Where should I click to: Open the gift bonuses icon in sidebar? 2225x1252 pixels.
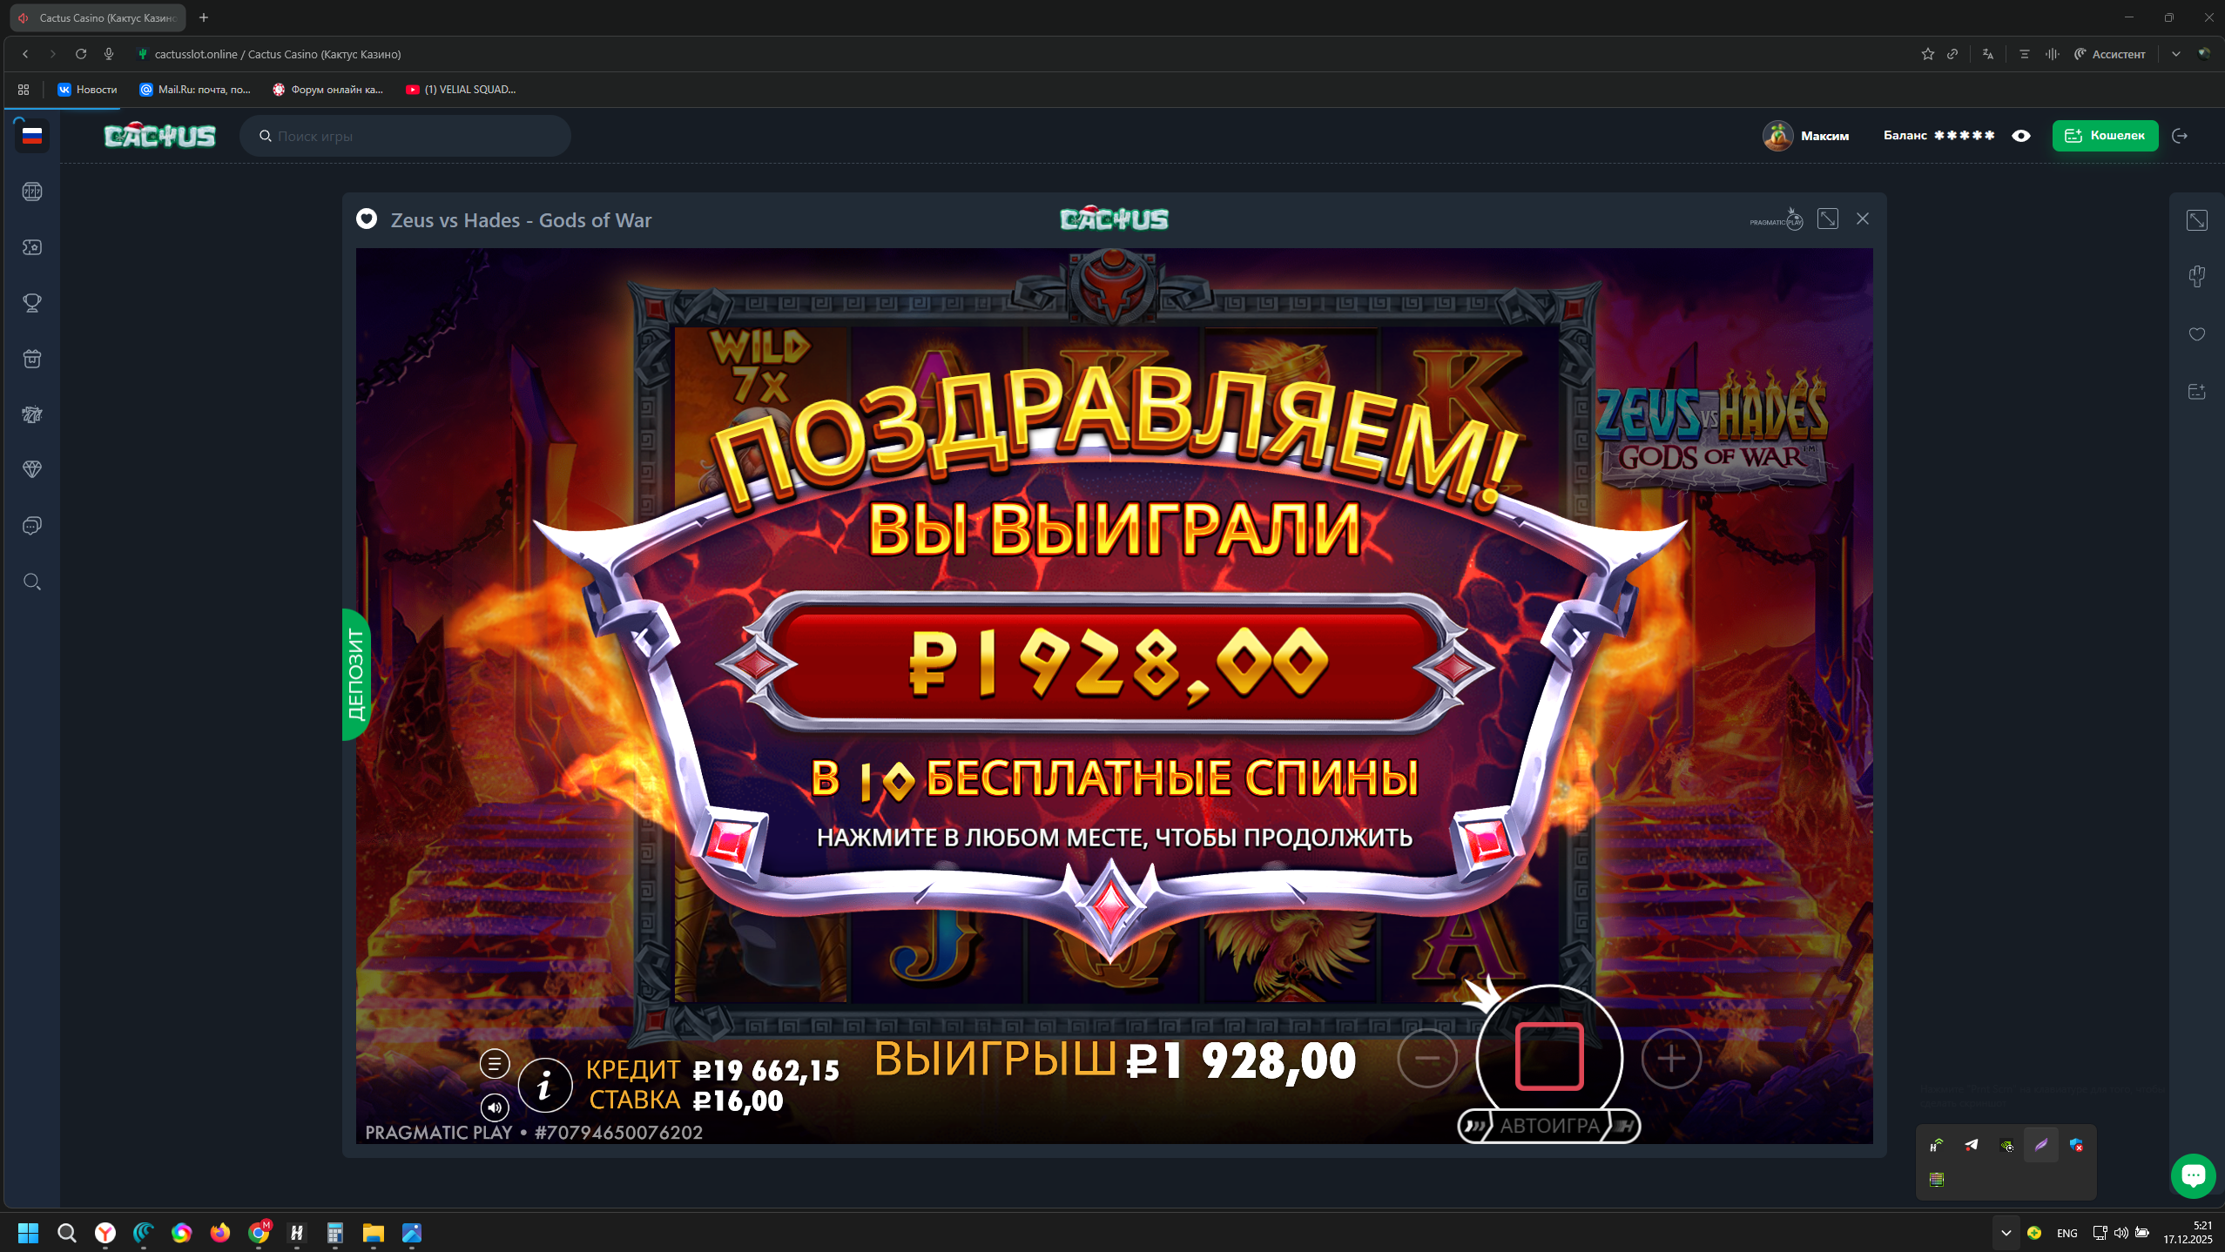point(32,359)
